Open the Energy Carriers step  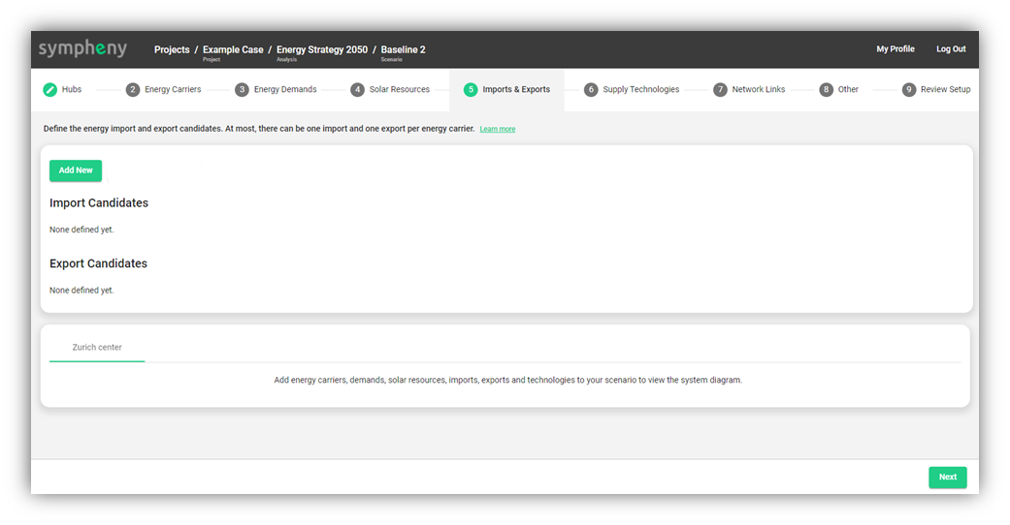click(x=173, y=90)
